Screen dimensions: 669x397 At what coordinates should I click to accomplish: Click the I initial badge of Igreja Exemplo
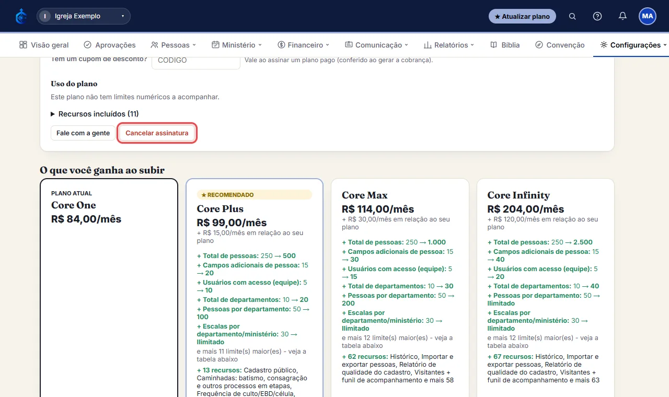45,16
